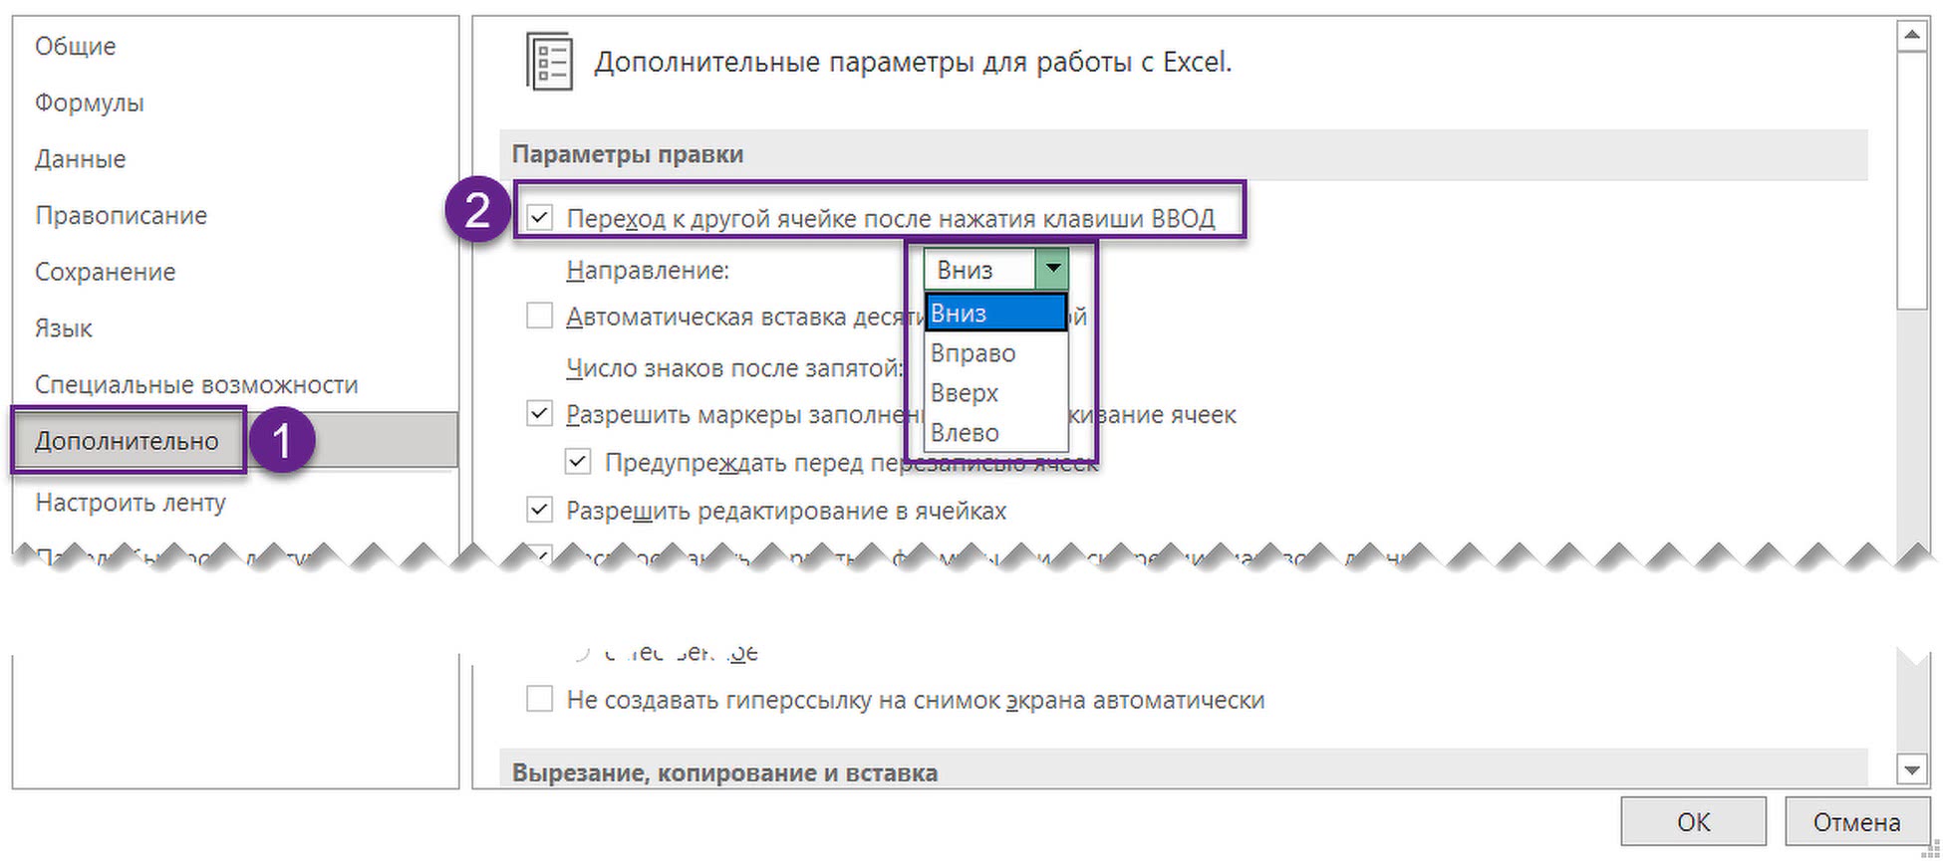Enable automatic decimal point insertion checkbox
This screenshot has height=861, width=1943.
(x=540, y=317)
